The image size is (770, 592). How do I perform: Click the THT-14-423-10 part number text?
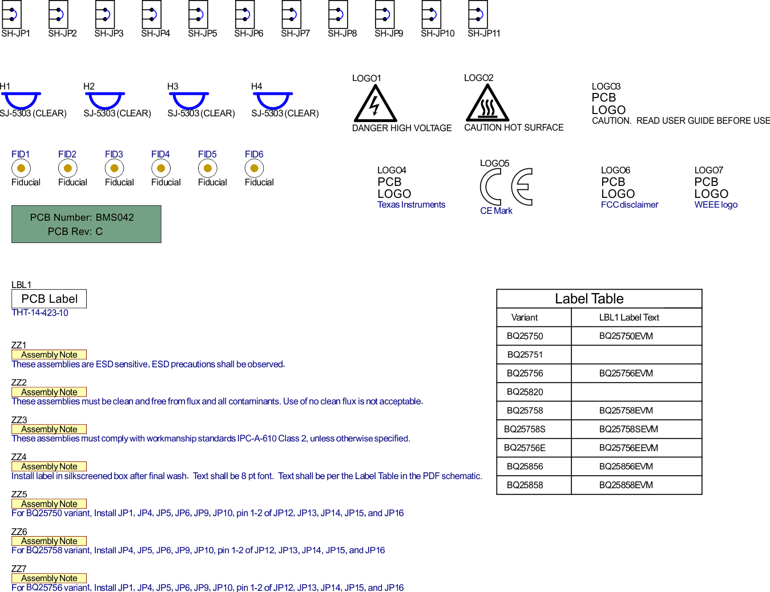(40, 313)
